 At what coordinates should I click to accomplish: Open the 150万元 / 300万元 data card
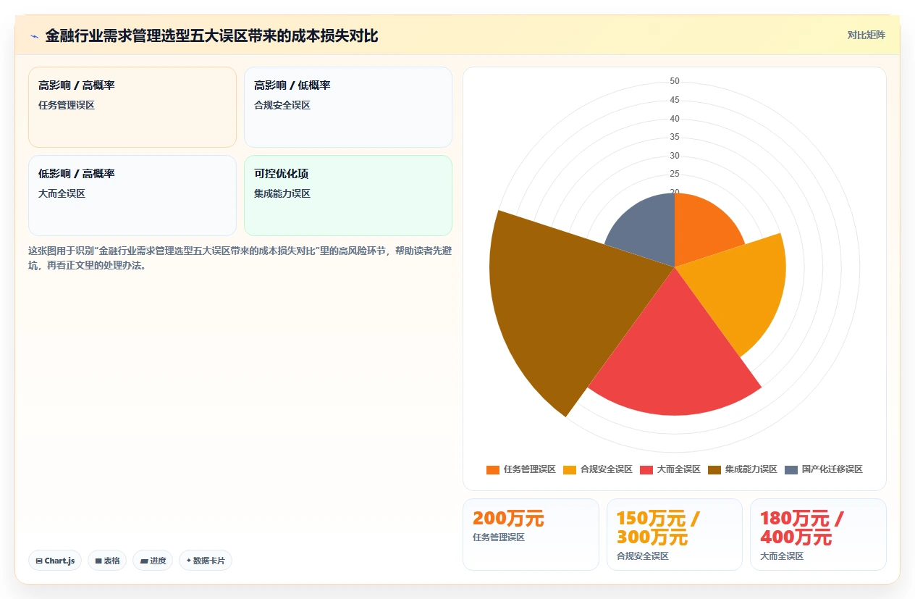click(675, 535)
